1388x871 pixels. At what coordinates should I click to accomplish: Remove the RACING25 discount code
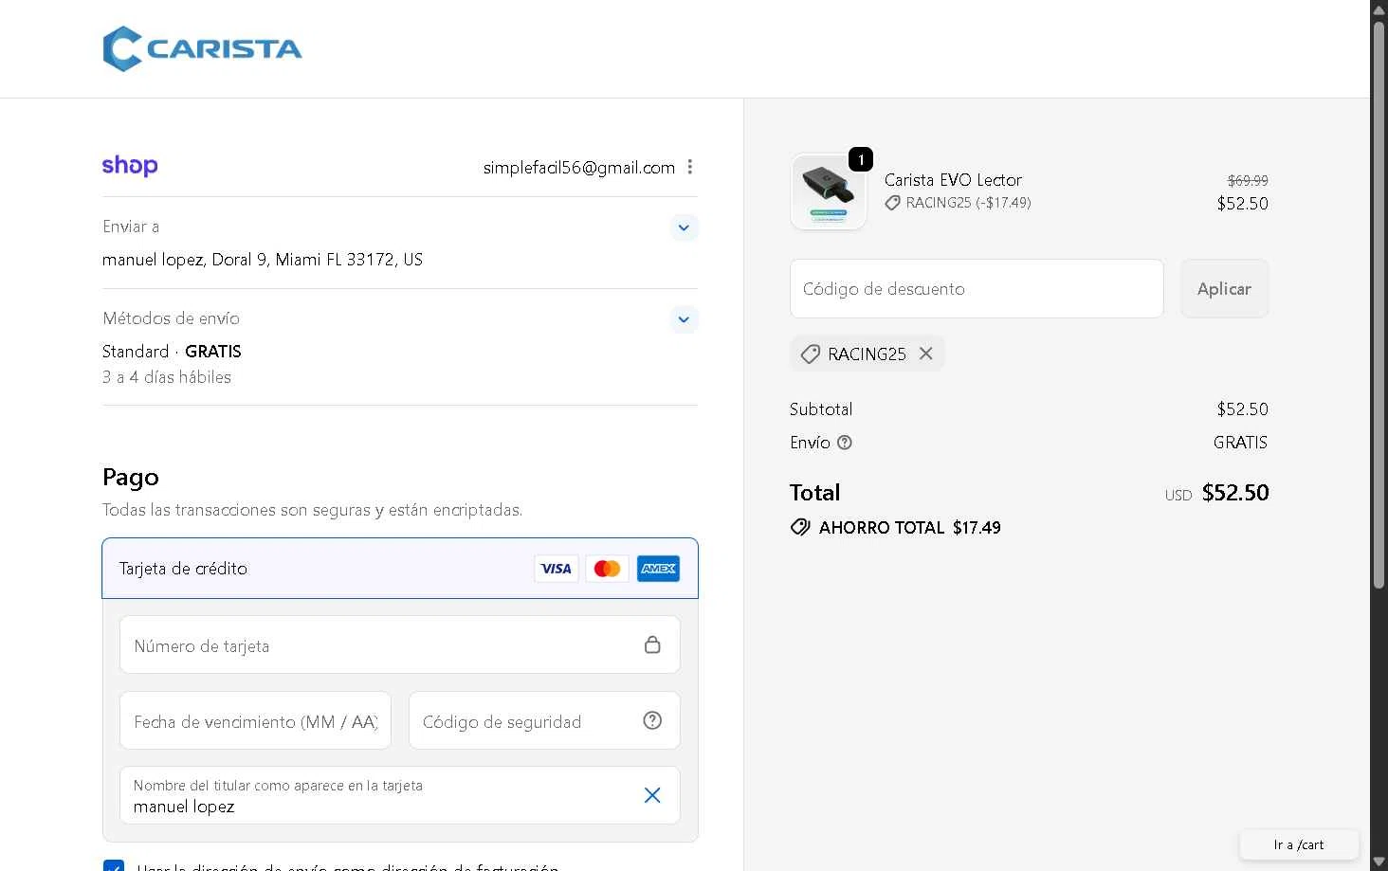point(926,354)
